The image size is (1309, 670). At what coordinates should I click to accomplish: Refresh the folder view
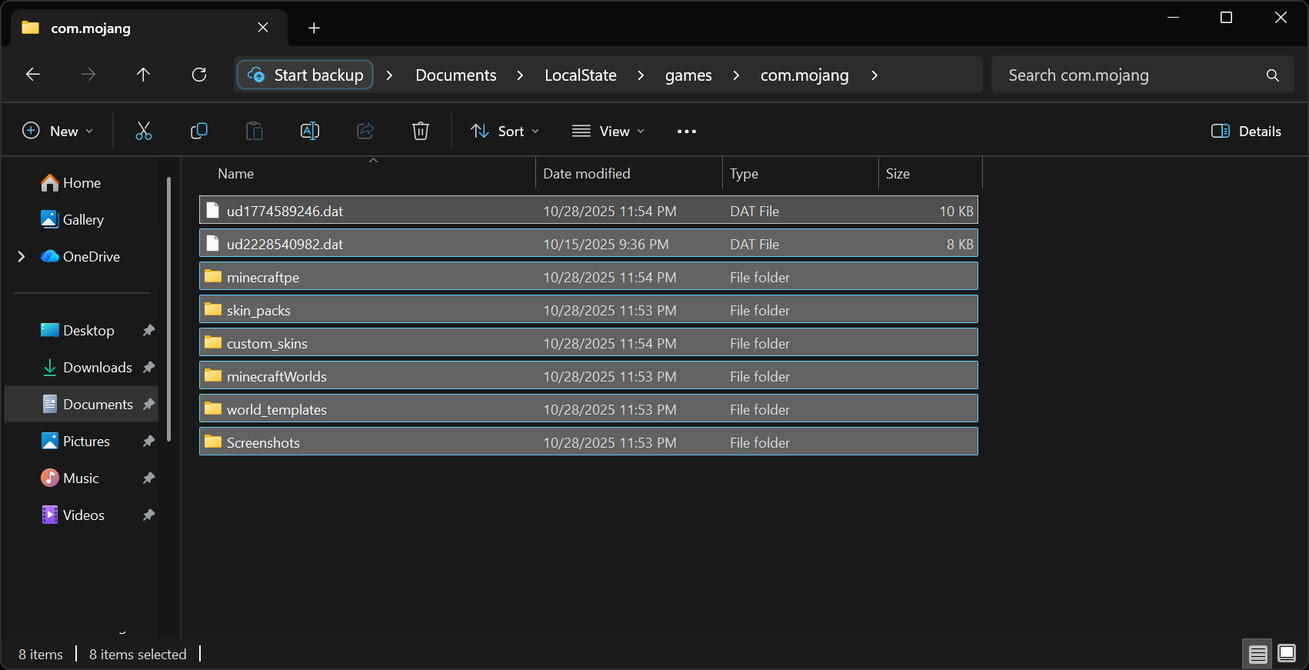click(199, 75)
